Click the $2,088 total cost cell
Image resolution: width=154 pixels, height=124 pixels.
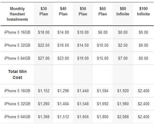click(123, 117)
